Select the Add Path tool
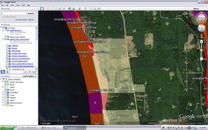208x130 pixels. point(56,9)
